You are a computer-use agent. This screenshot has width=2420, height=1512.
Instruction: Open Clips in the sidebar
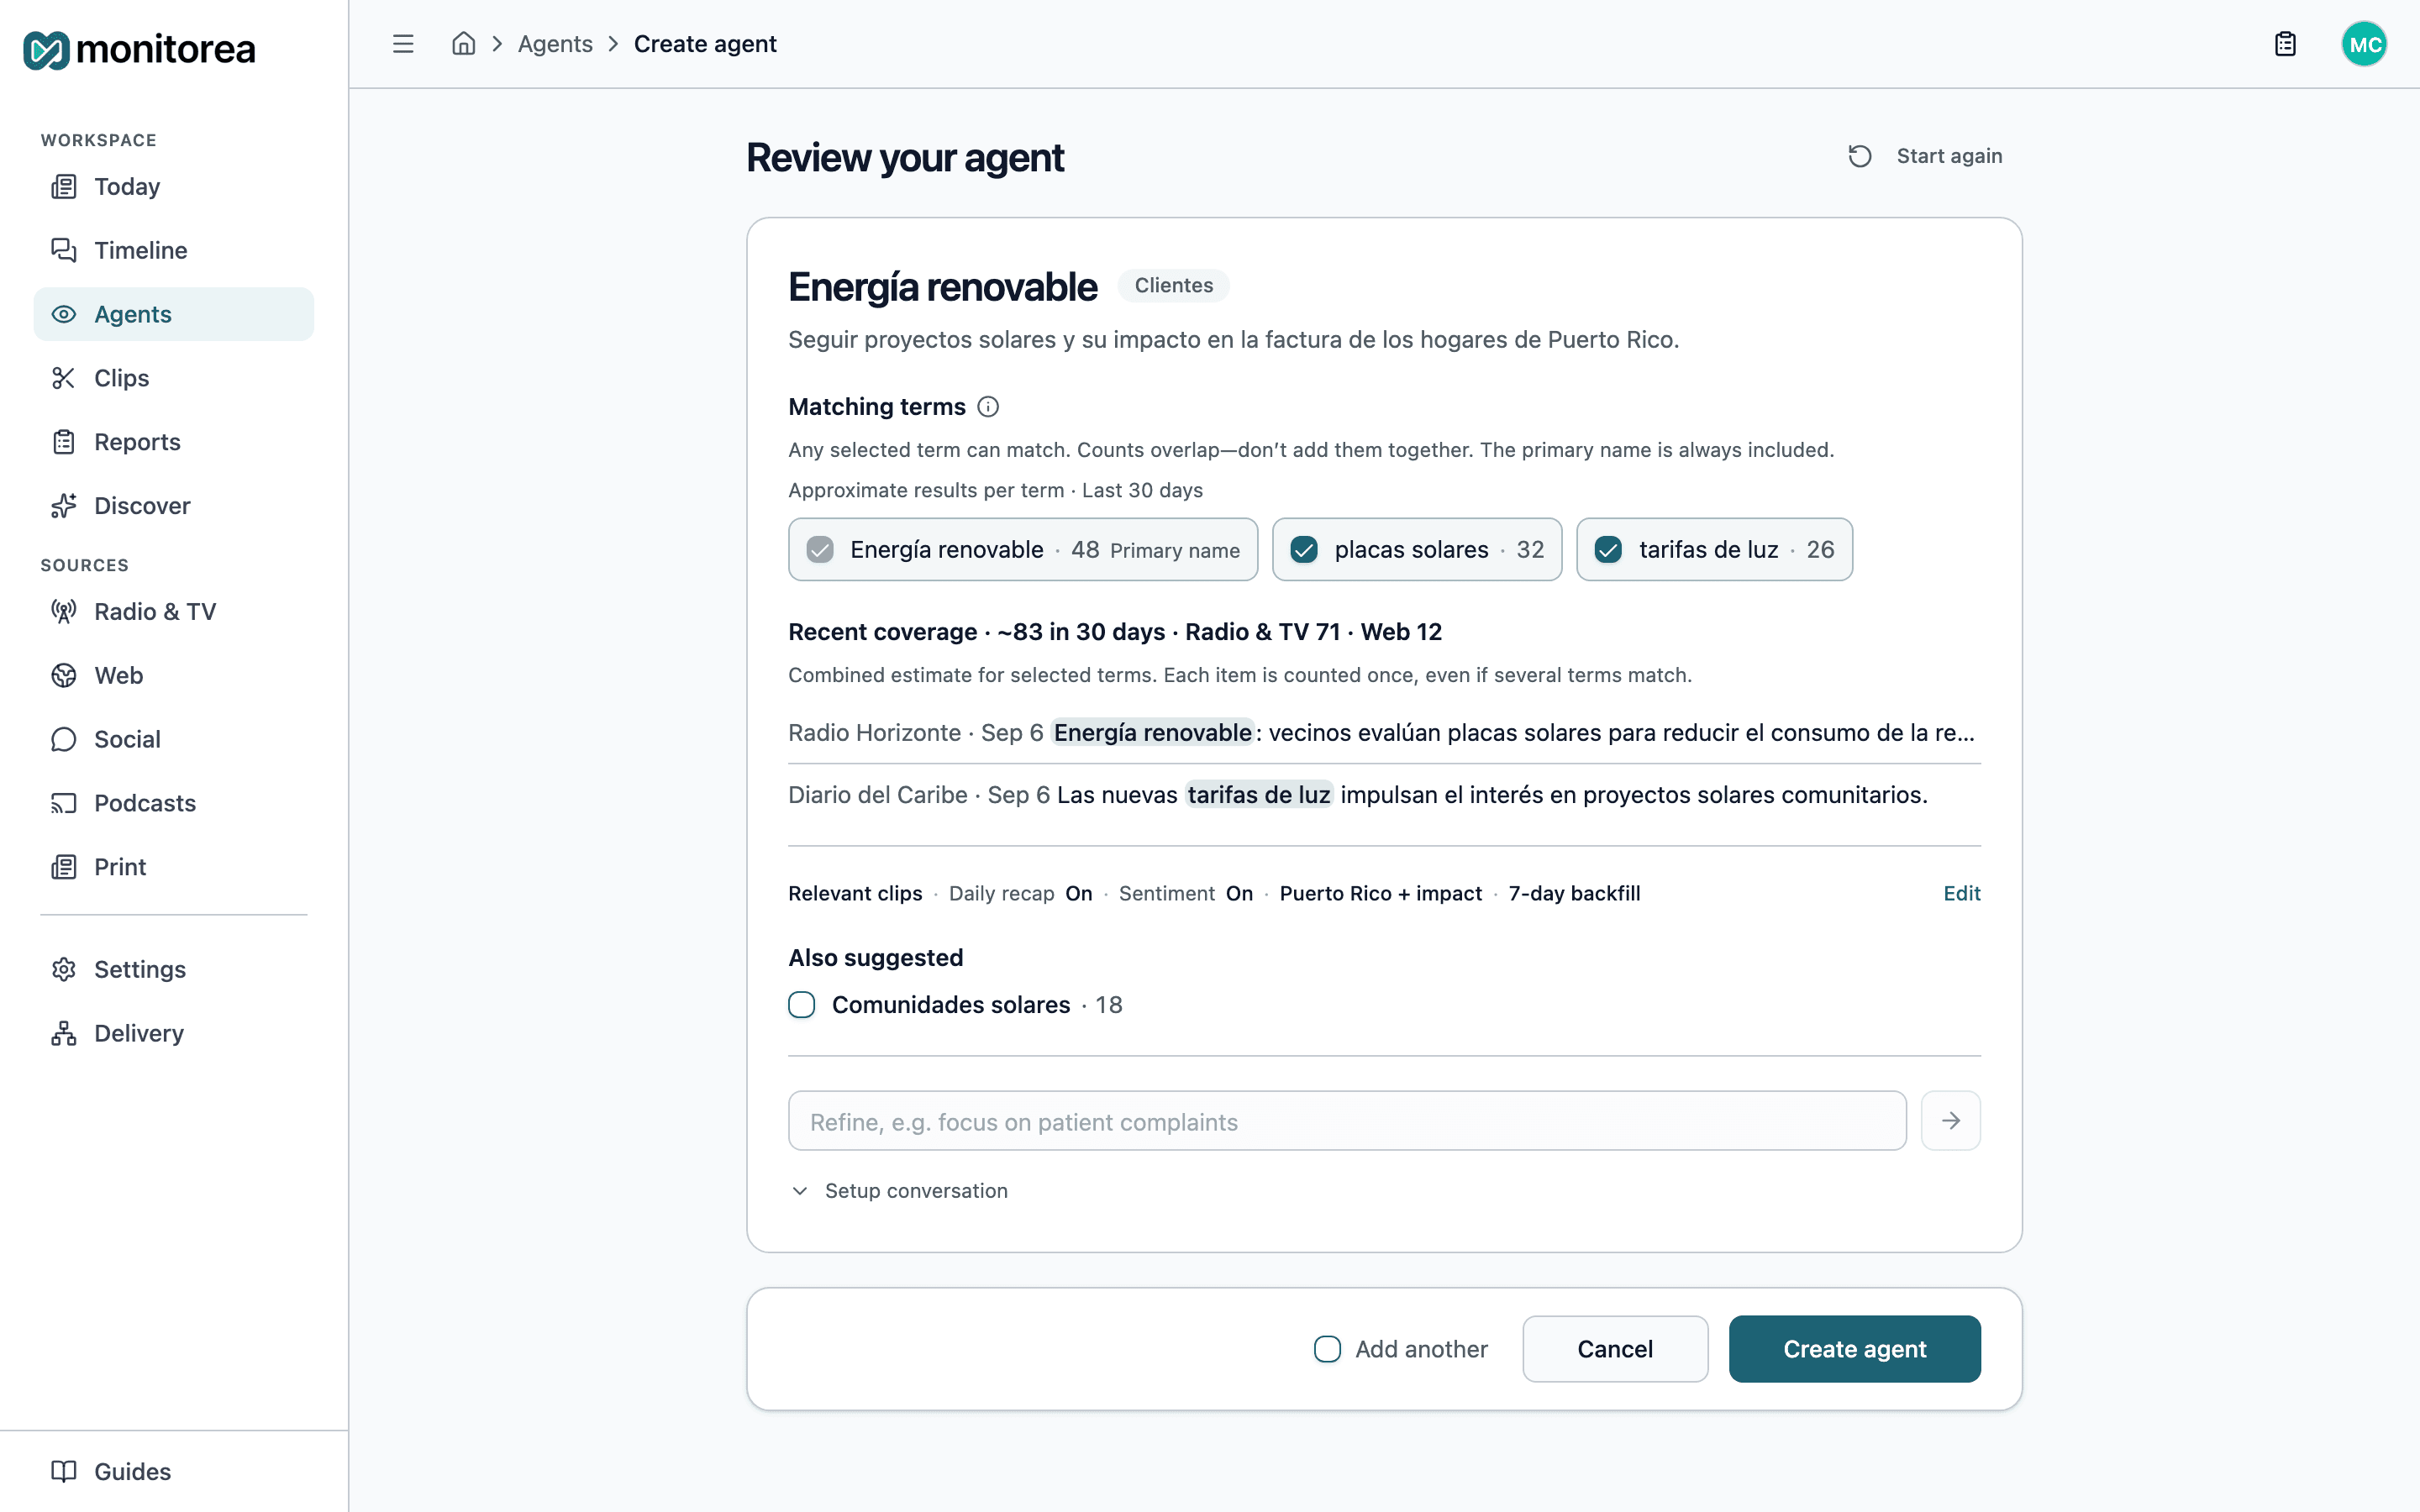pyautogui.click(x=173, y=378)
